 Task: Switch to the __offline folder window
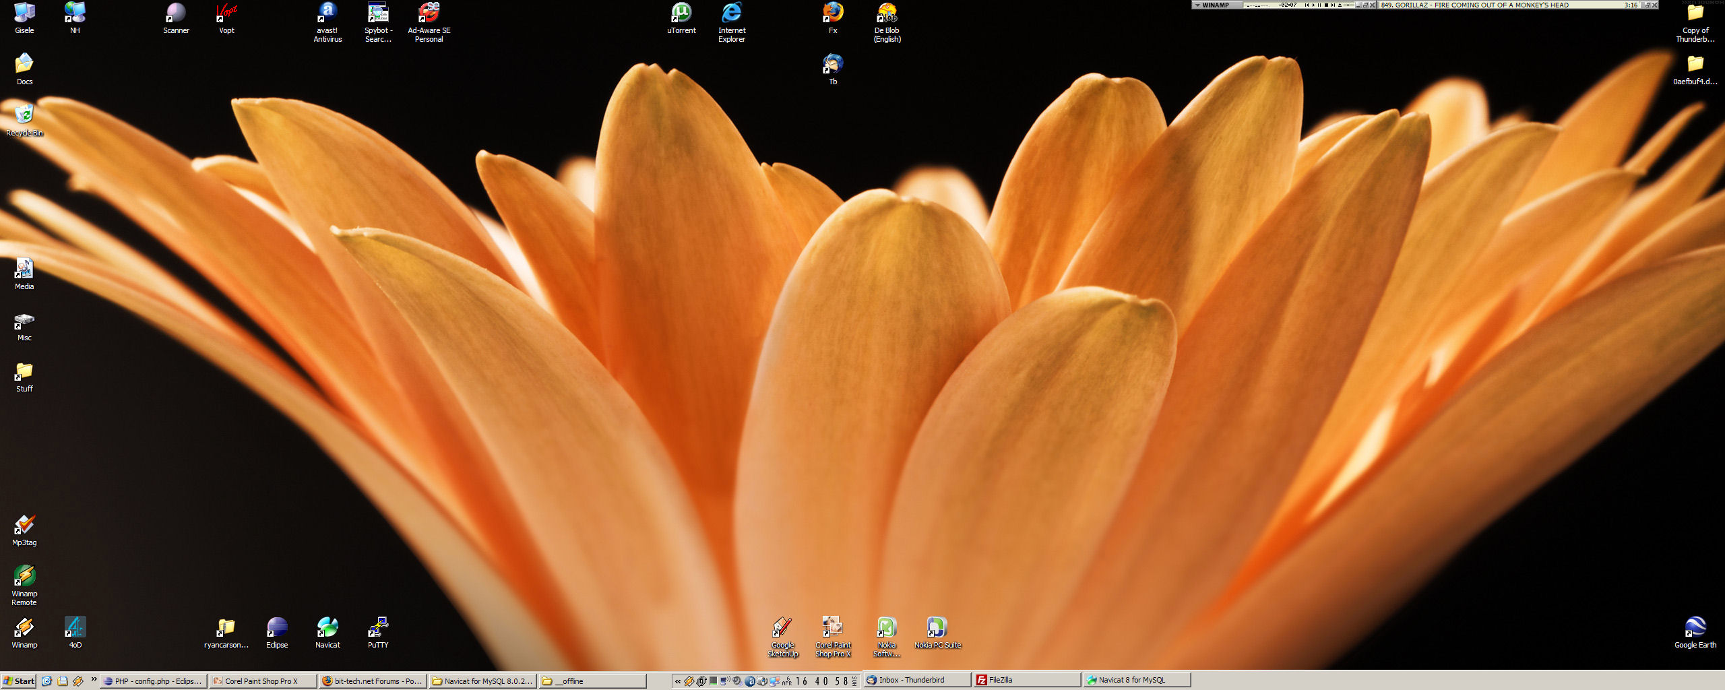click(592, 681)
